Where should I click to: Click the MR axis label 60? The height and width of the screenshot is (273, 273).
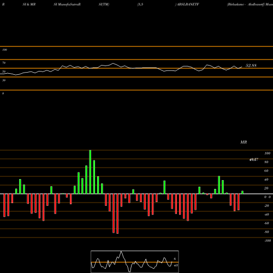(266, 171)
